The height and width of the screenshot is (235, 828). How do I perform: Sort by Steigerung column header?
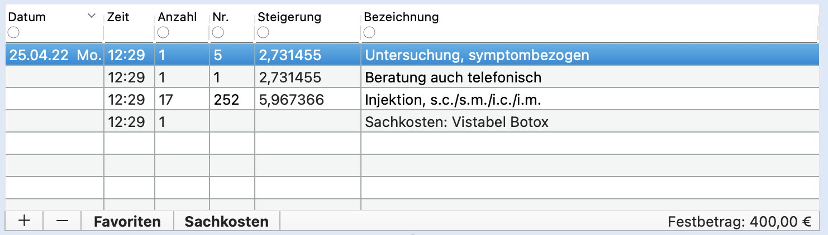point(289,17)
